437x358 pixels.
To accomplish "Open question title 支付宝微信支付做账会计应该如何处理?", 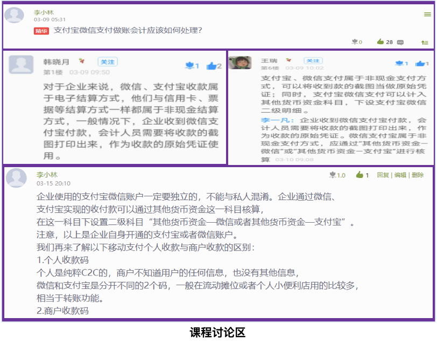I will point(128,30).
